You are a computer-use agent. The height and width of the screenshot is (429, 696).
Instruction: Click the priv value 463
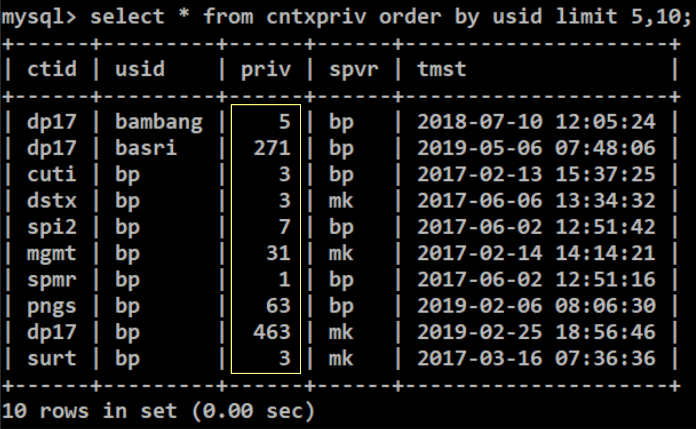coord(272,332)
